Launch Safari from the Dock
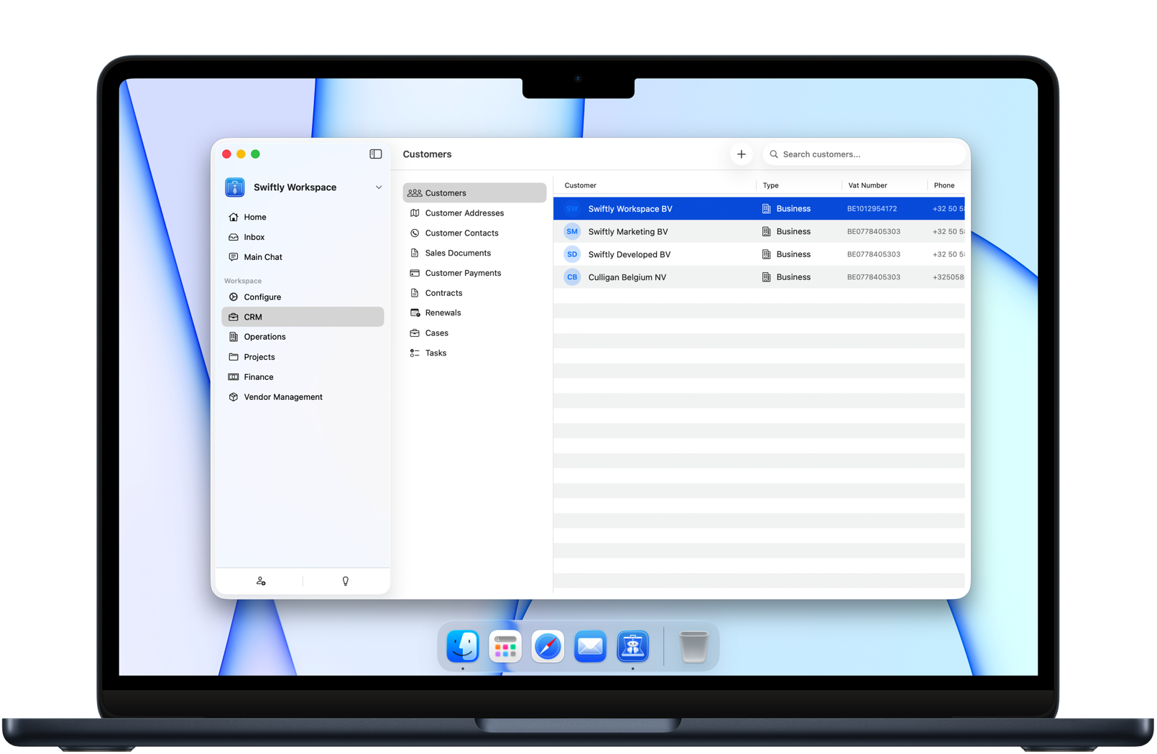Viewport: 1157px width, 754px height. [548, 646]
